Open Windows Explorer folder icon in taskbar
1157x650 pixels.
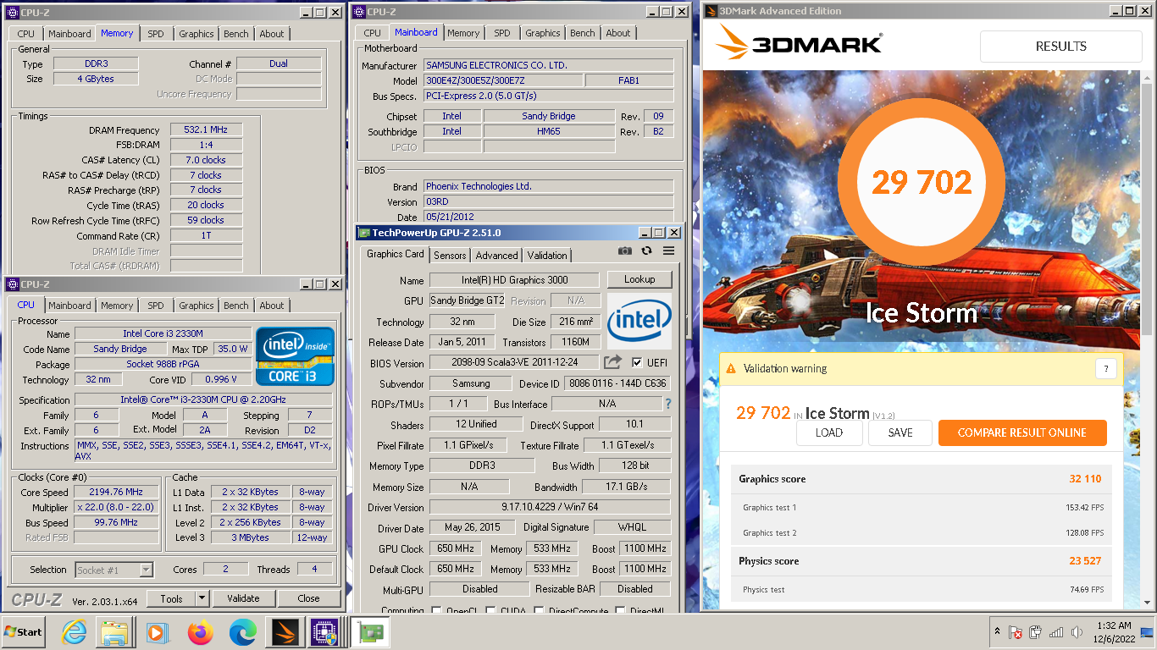[113, 632]
